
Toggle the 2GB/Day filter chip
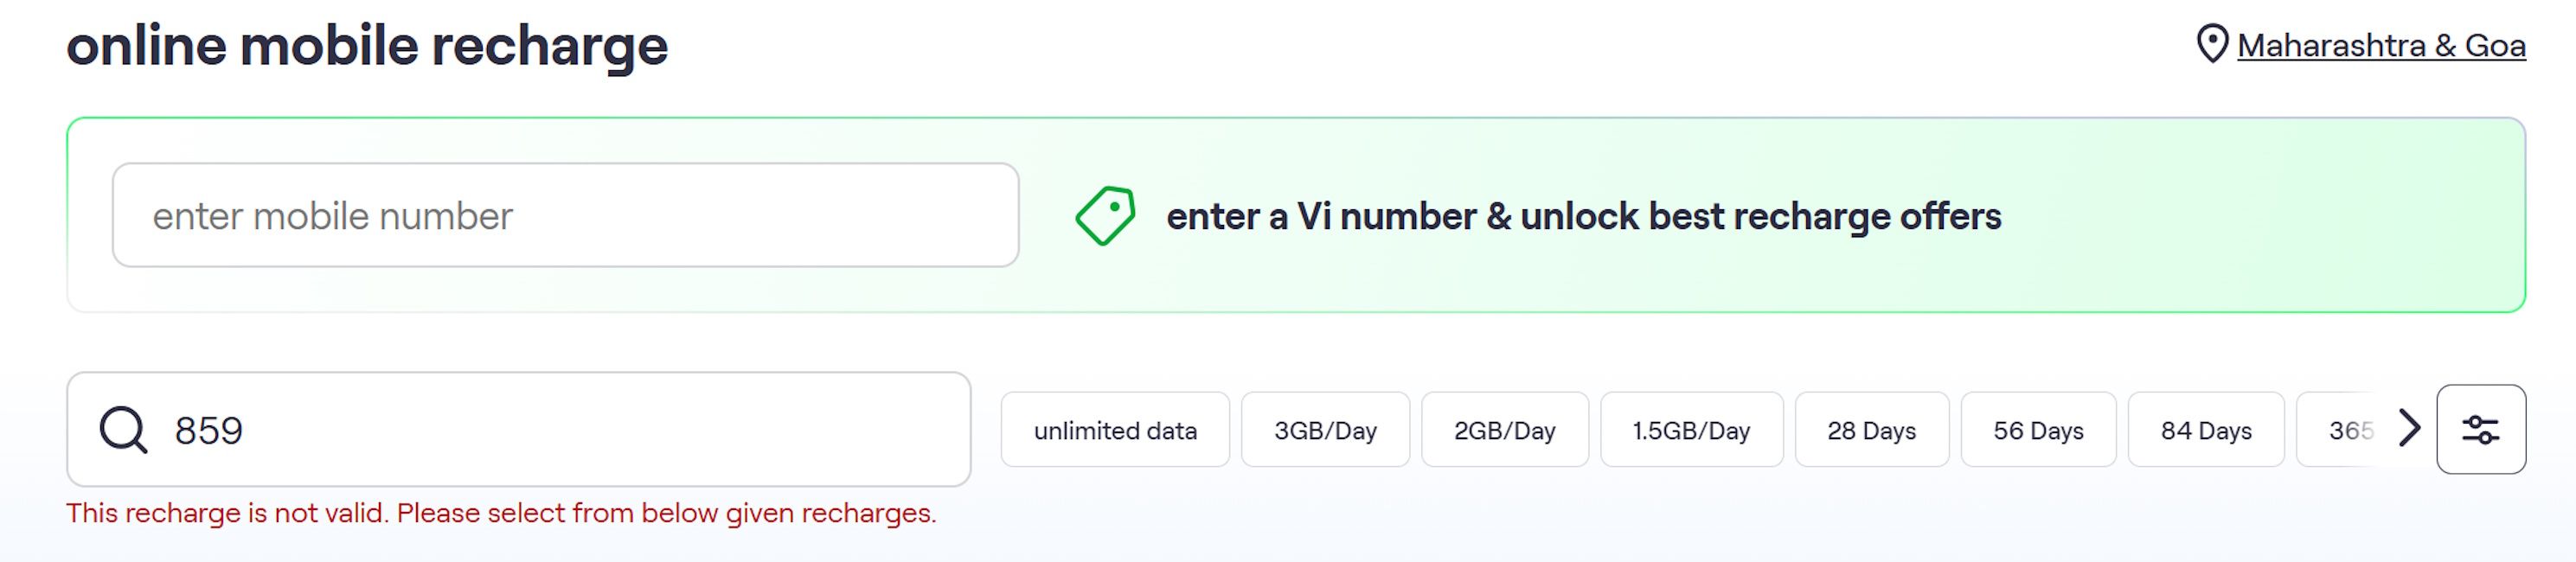1504,430
